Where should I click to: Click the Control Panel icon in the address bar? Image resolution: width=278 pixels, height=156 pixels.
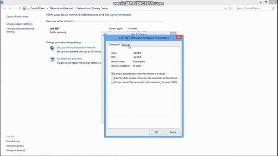[24, 8]
